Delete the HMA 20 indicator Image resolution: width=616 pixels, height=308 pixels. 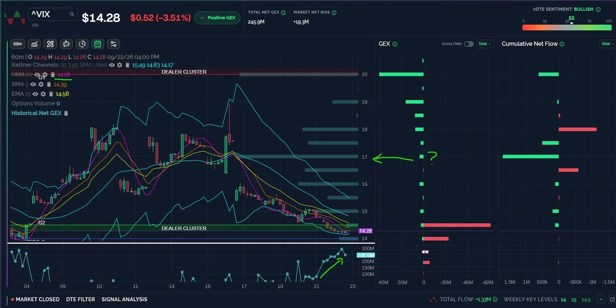pyautogui.click(x=53, y=75)
